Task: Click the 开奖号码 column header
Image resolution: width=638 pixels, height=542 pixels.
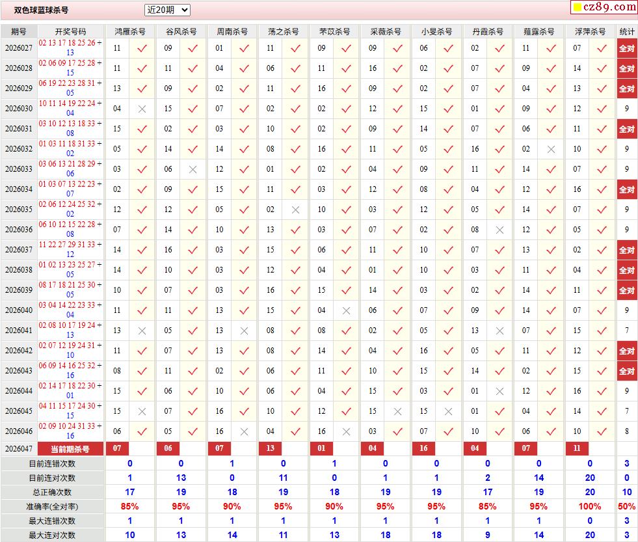Action: pyautogui.click(x=70, y=31)
